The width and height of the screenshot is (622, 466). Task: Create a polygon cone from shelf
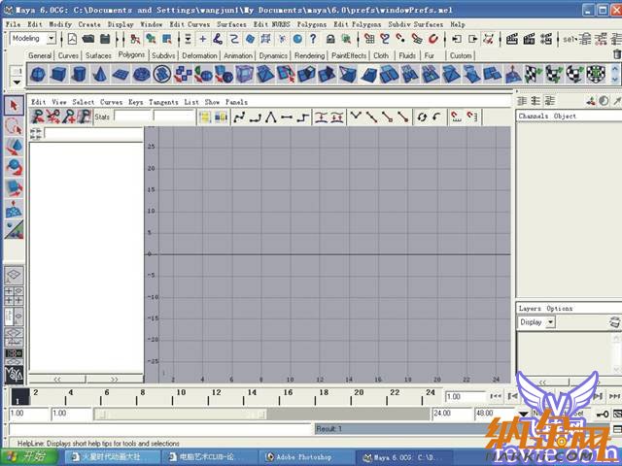(100, 74)
